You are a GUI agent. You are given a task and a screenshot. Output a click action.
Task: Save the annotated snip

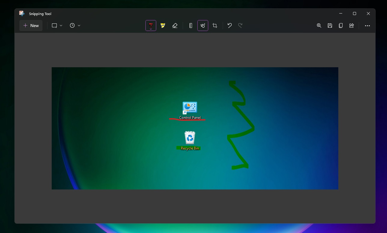tap(330, 26)
